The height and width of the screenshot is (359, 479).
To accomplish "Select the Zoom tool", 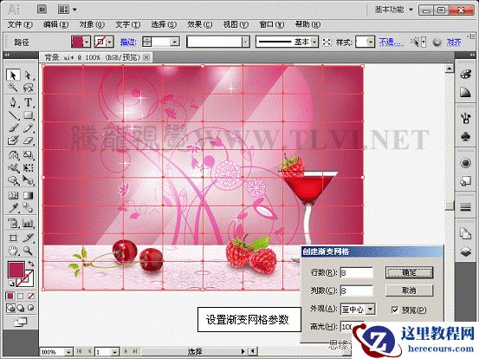I will coord(28,251).
